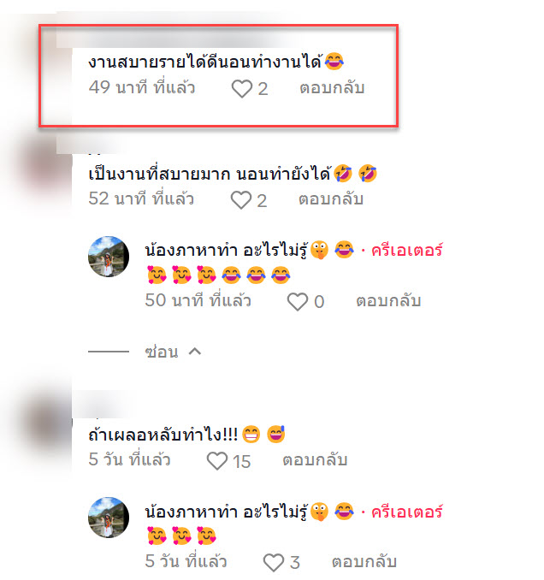Click ตอบกลับ under the creator's 5-day-old reply
The height and width of the screenshot is (580, 544).
(364, 561)
